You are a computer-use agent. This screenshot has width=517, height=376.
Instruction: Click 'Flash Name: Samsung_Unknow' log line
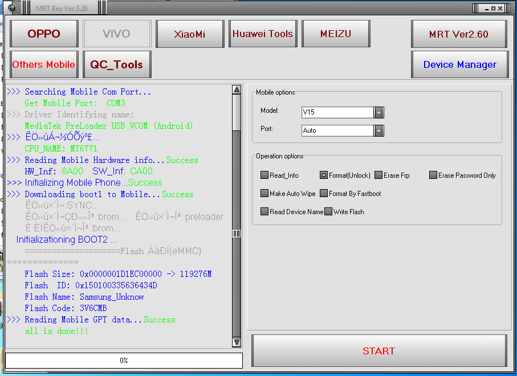[84, 297]
